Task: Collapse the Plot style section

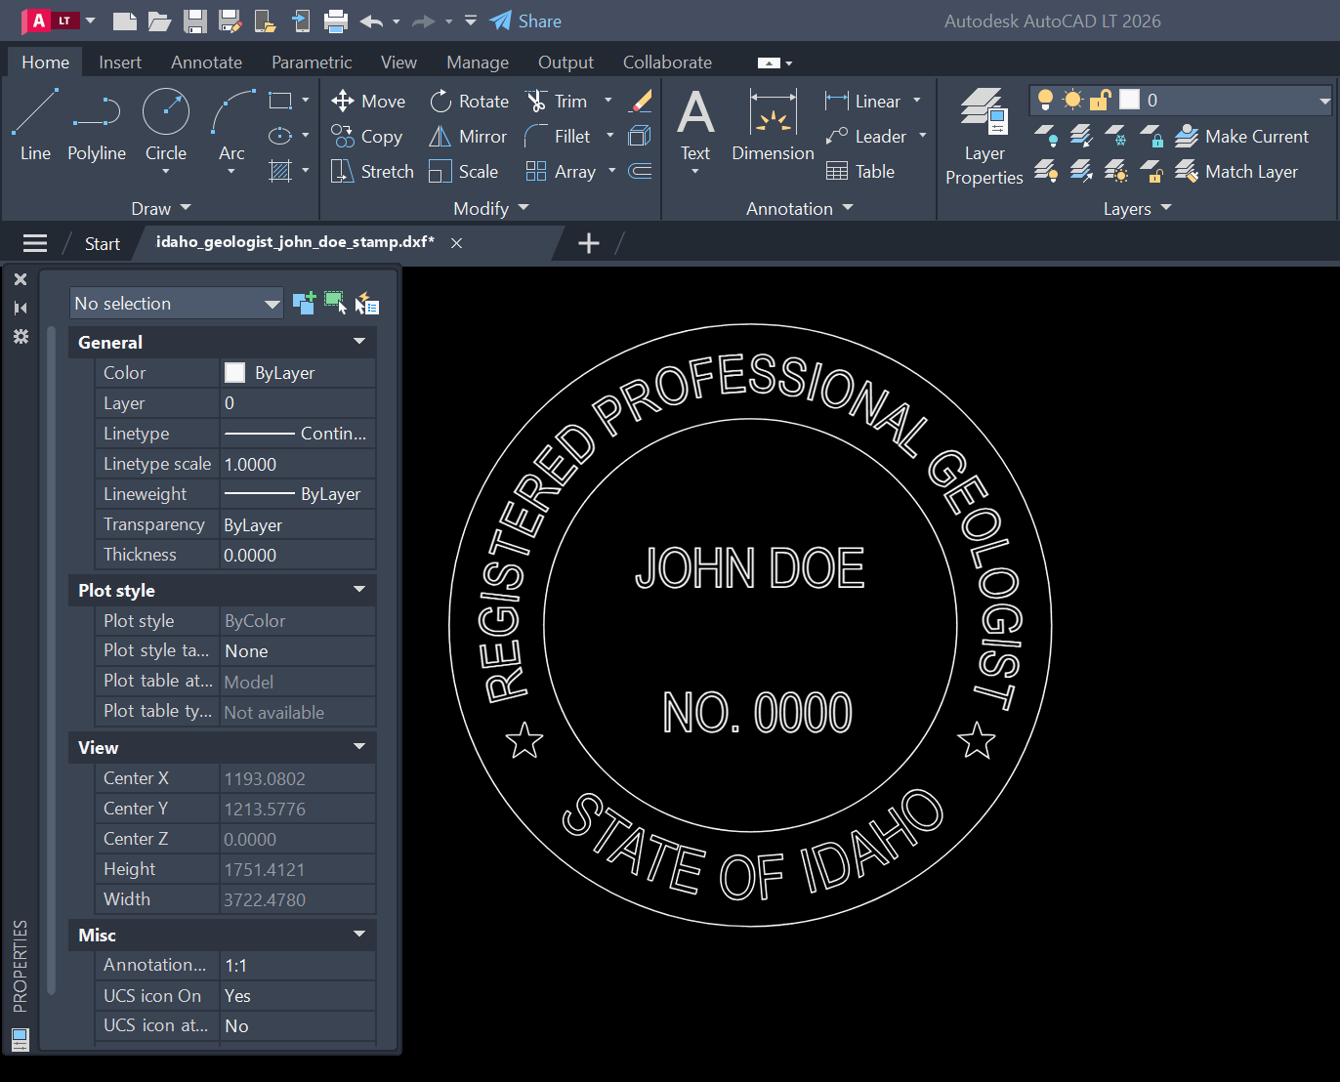Action: [359, 590]
